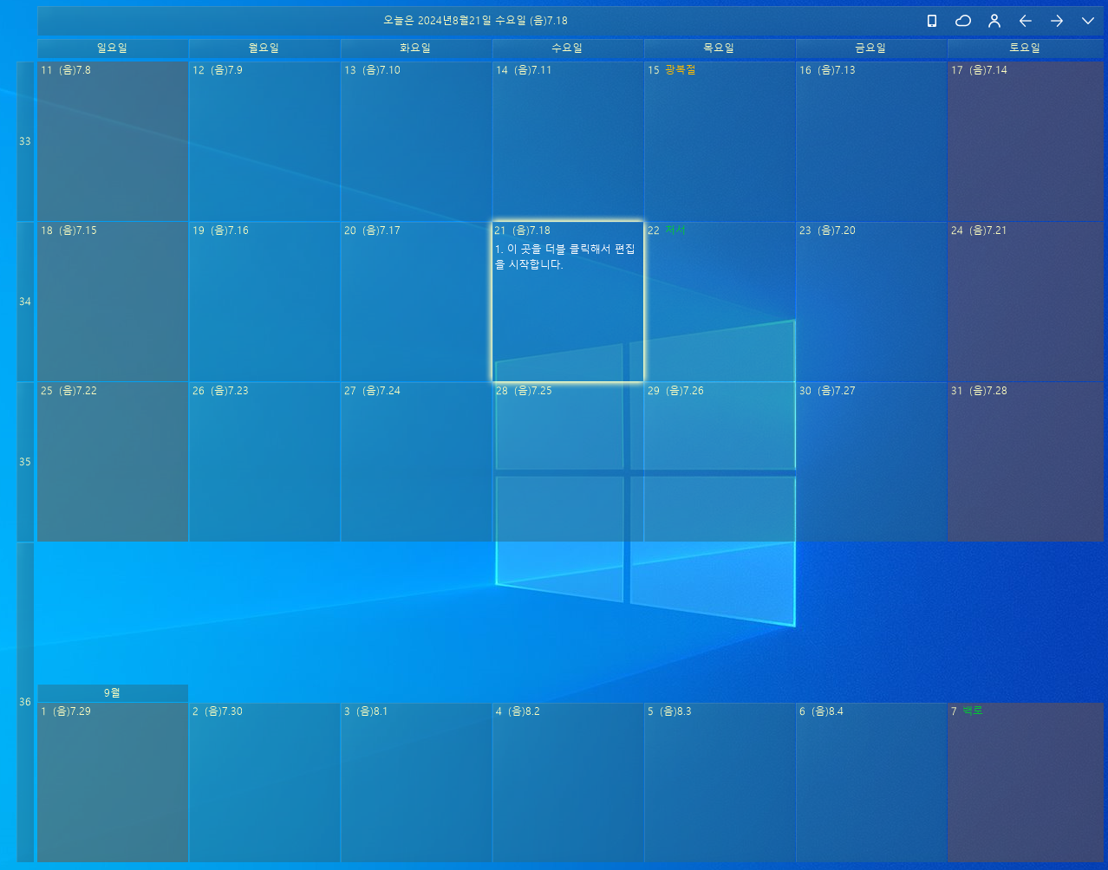Screen dimensions: 1108x870
Task: Select August 31 day cell
Action: (1026, 462)
